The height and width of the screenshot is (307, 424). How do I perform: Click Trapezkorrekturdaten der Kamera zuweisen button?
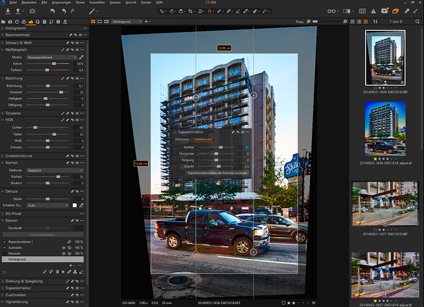[217, 173]
